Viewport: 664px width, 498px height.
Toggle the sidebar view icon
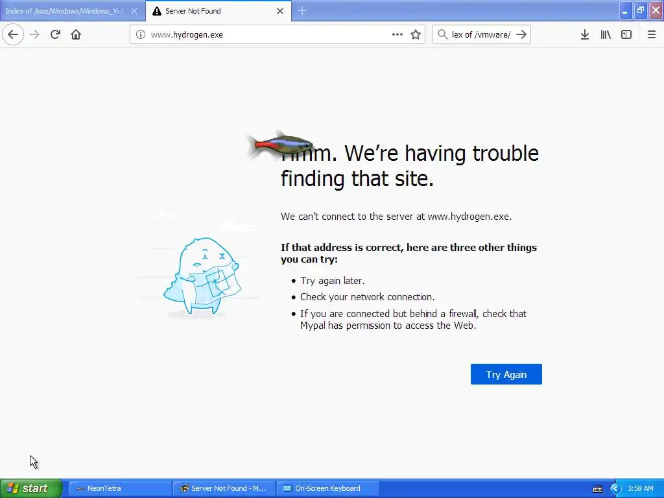coord(626,34)
